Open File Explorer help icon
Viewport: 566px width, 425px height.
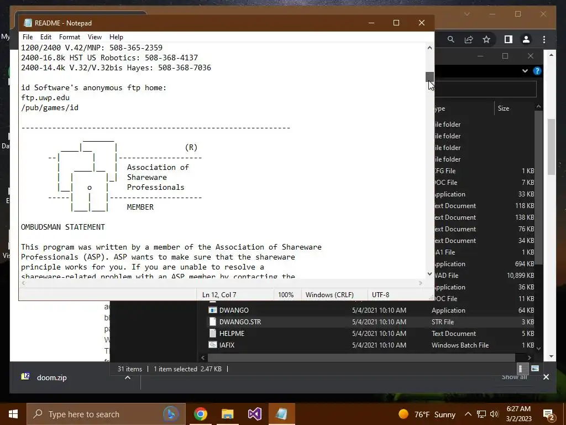tap(537, 71)
